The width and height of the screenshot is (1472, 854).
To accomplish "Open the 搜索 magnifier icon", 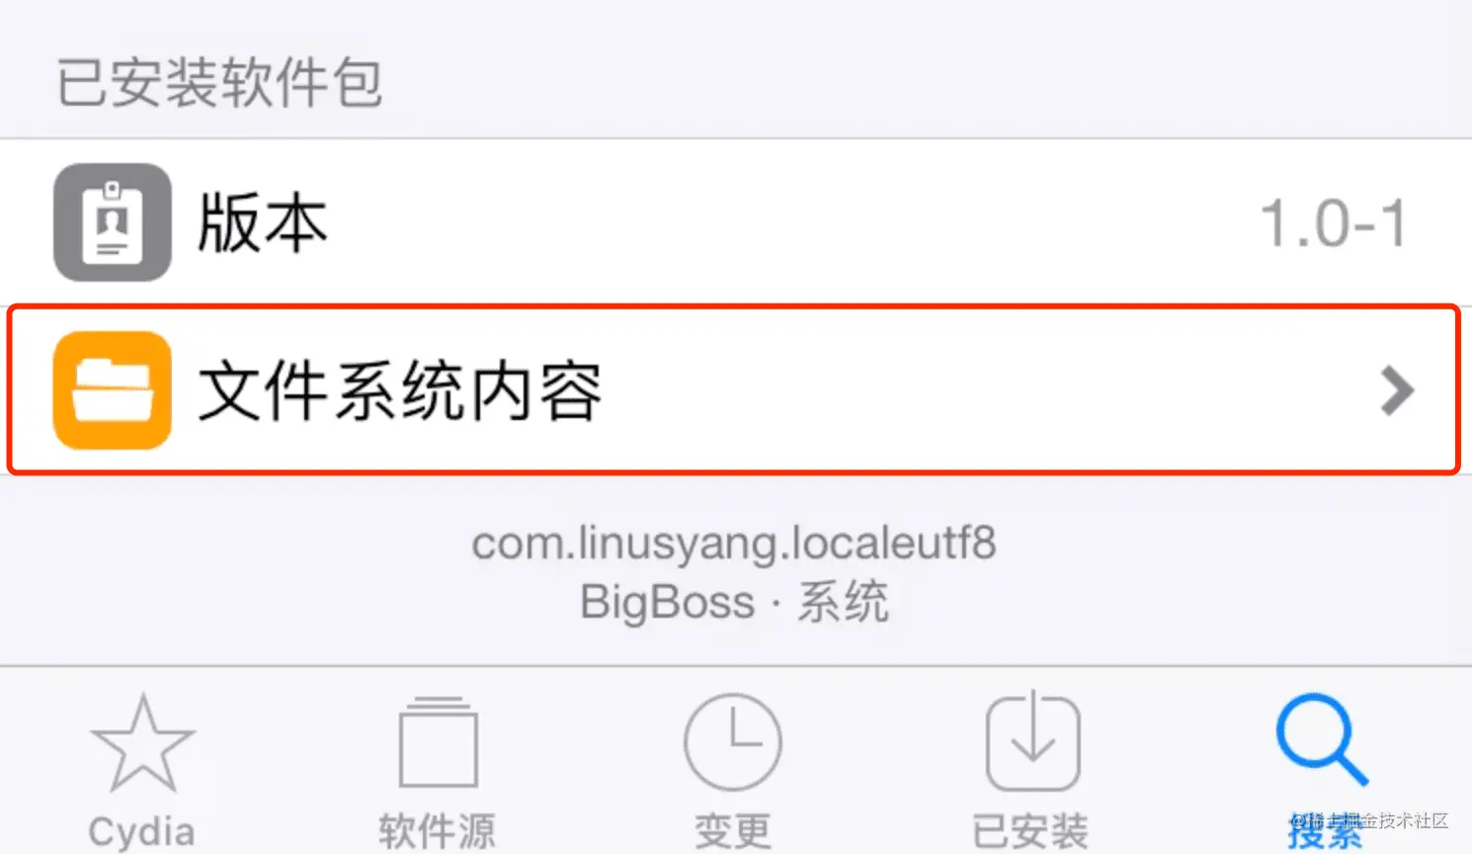I will (1322, 740).
